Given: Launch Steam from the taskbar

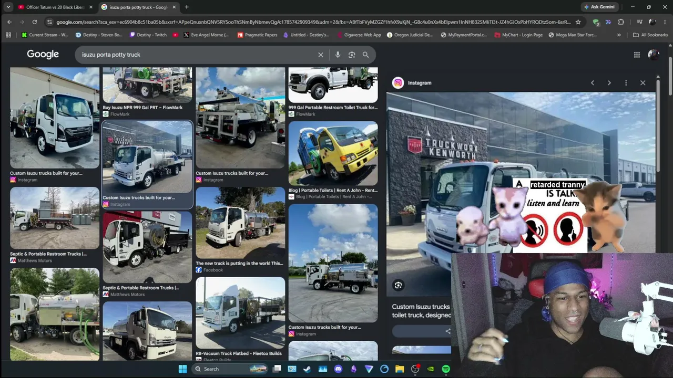Looking at the screenshot, I should point(307,369).
